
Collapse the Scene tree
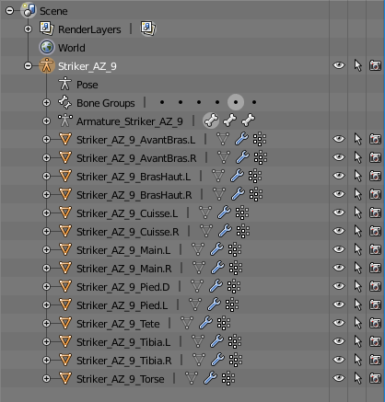click(10, 11)
